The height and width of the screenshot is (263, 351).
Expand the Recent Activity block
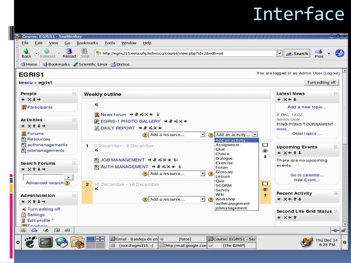click(336, 193)
